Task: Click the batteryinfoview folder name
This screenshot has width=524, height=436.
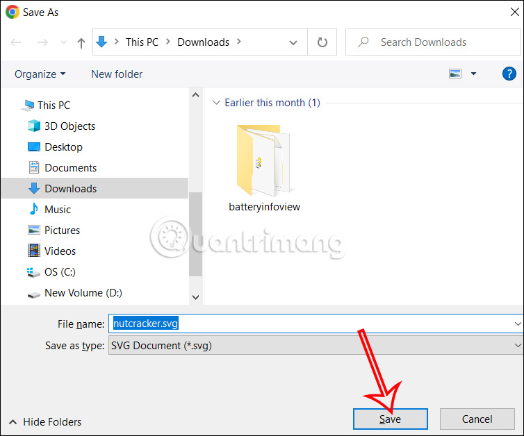Action: point(264,207)
